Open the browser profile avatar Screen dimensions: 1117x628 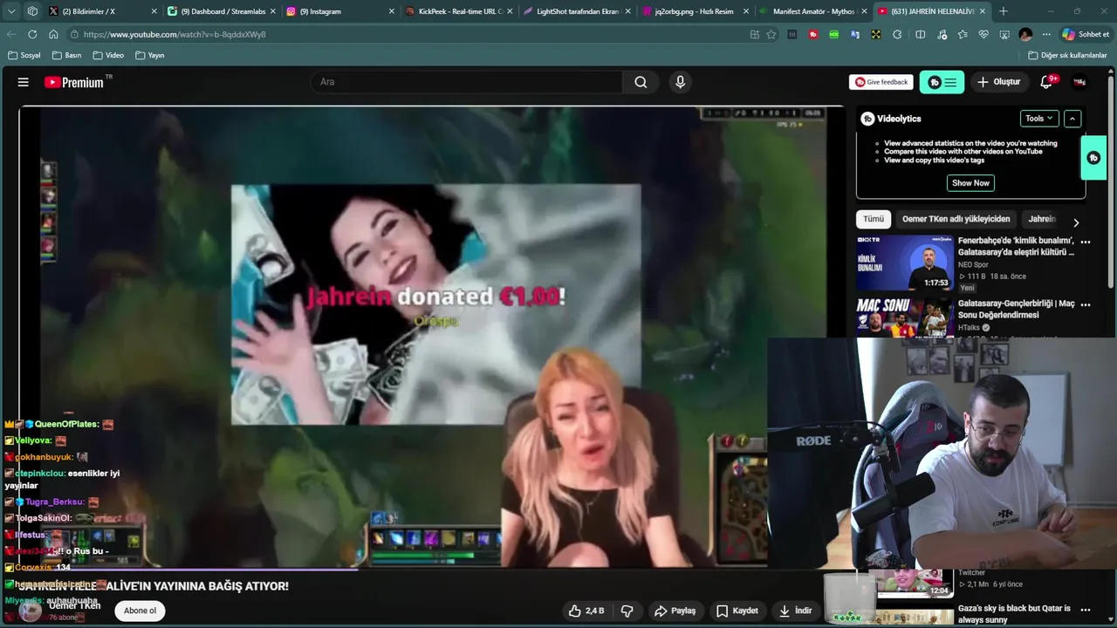pos(1025,34)
